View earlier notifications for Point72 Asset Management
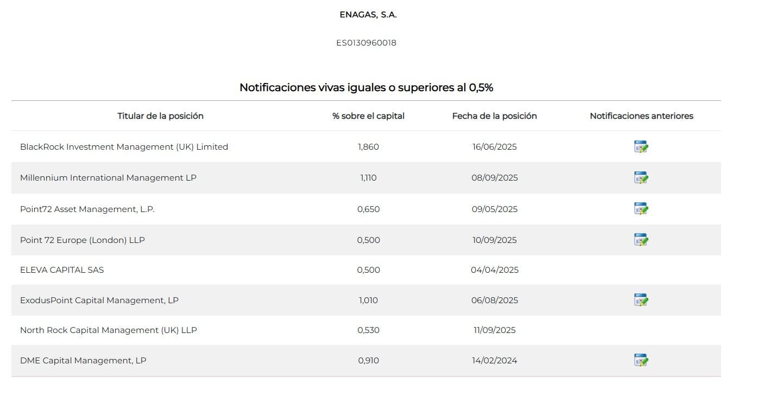 tap(641, 209)
